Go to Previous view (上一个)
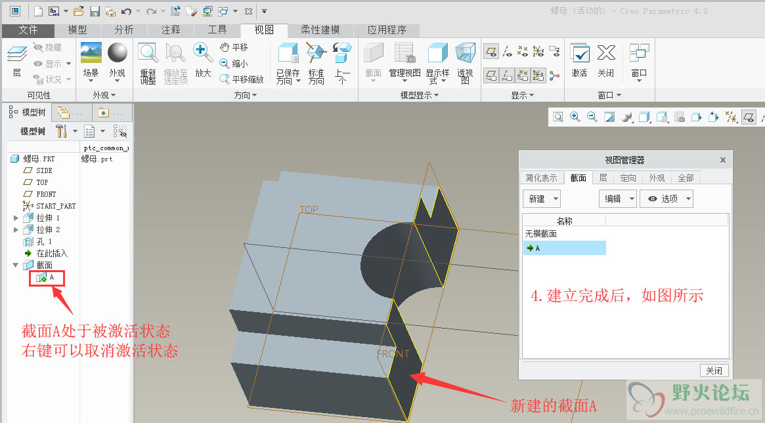The height and width of the screenshot is (423, 765). (342, 64)
